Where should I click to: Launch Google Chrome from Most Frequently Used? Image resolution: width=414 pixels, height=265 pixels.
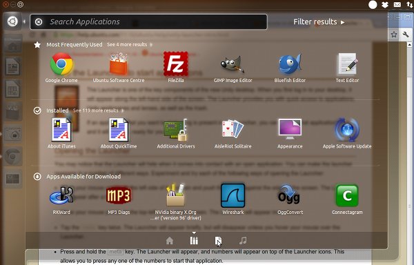61,68
